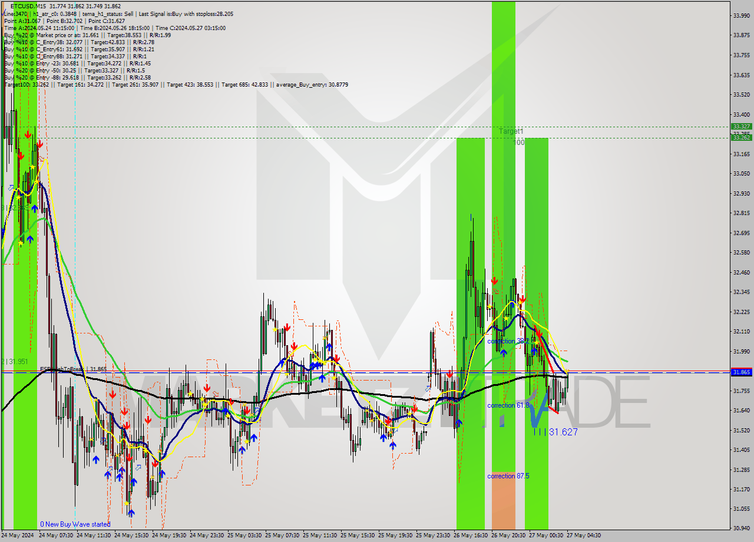Click the 'Target1' label on chart
This screenshot has width=754, height=542.
[511, 131]
